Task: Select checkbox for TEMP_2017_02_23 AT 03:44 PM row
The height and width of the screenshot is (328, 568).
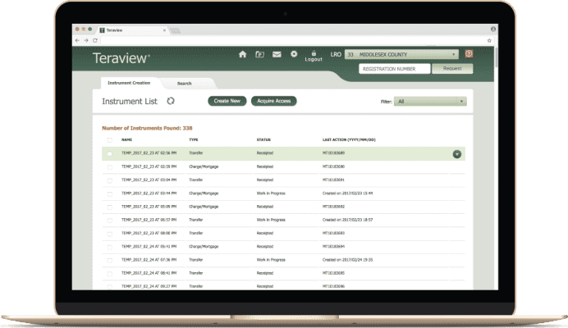Action: point(110,193)
